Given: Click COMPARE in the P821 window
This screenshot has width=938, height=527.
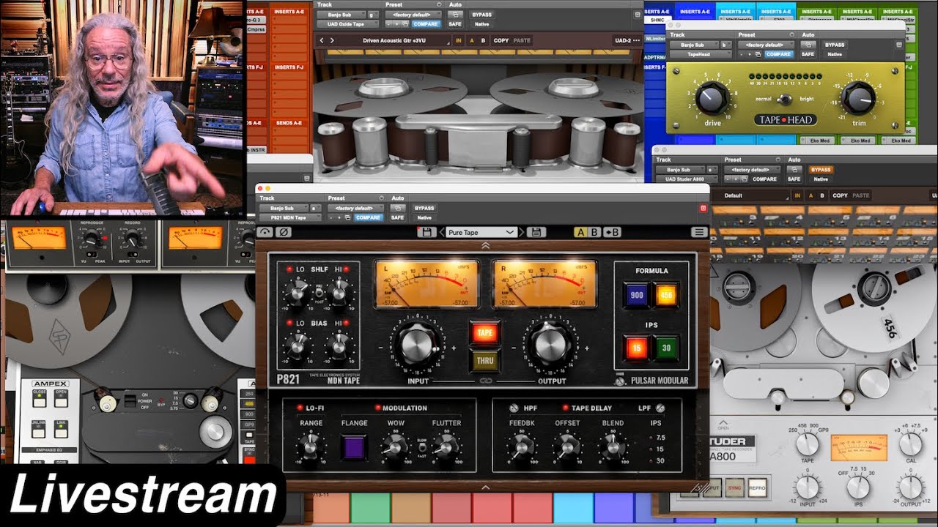Looking at the screenshot, I should tap(368, 217).
